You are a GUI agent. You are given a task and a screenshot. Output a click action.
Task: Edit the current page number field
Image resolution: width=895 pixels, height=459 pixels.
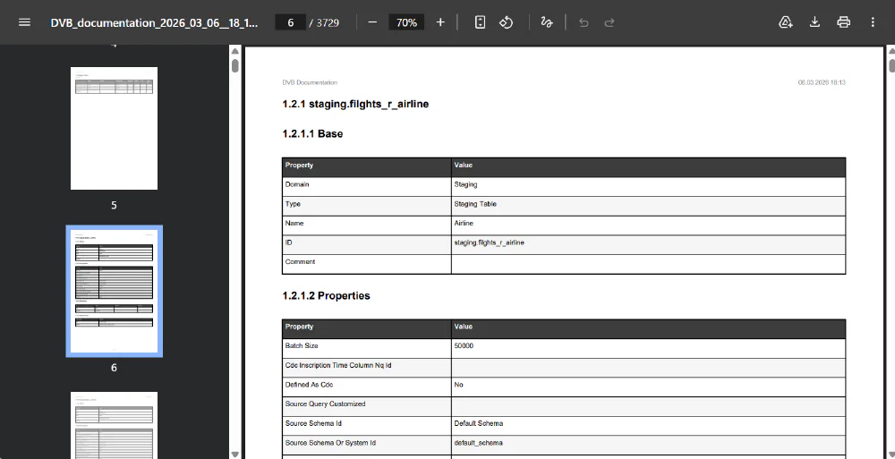click(291, 22)
